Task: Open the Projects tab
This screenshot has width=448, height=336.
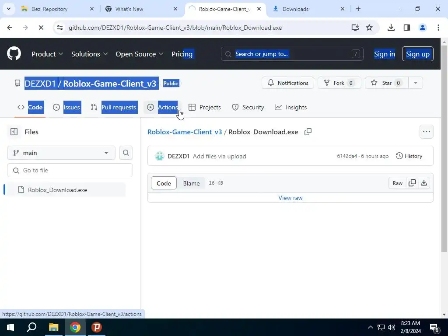Action: click(205, 107)
